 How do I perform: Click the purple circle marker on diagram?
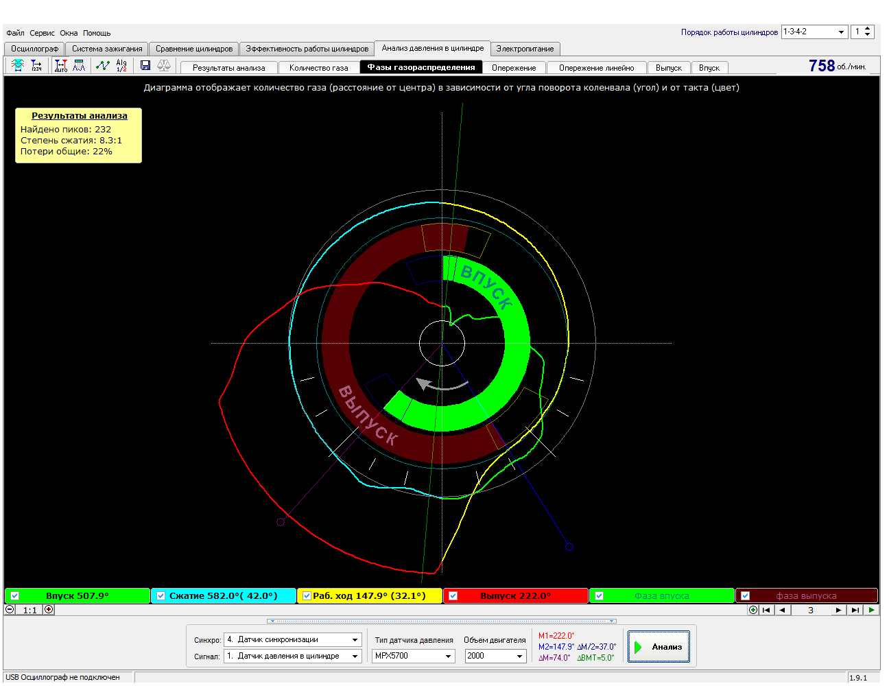(281, 522)
